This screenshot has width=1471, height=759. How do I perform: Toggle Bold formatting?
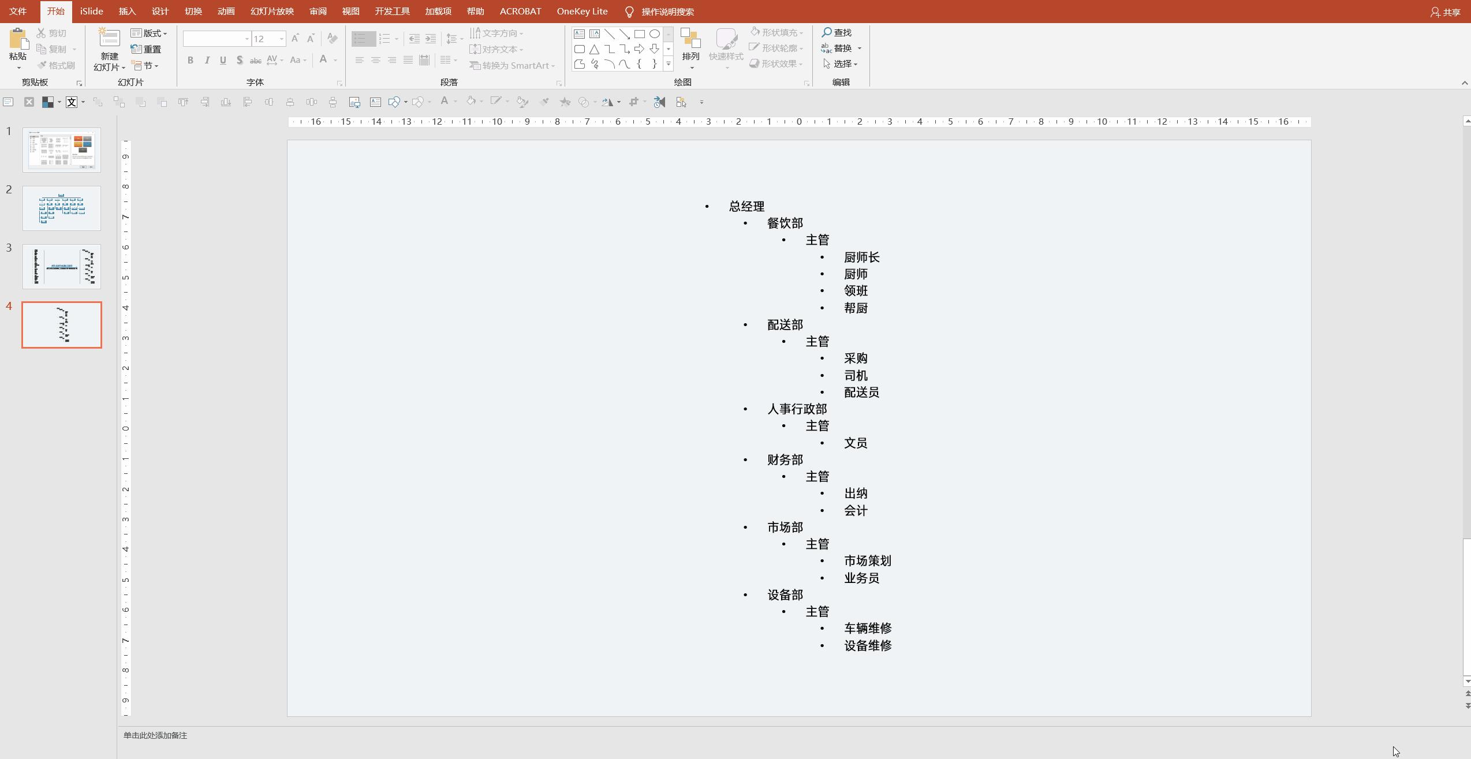[x=190, y=60]
